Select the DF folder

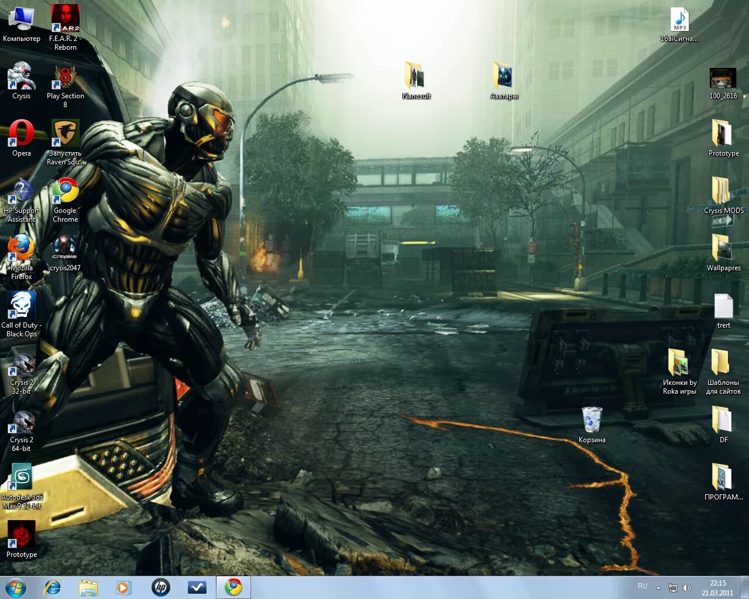pyautogui.click(x=723, y=425)
